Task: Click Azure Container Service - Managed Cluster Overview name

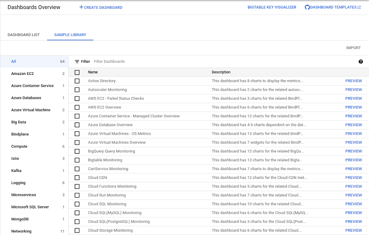Action: pos(134,116)
